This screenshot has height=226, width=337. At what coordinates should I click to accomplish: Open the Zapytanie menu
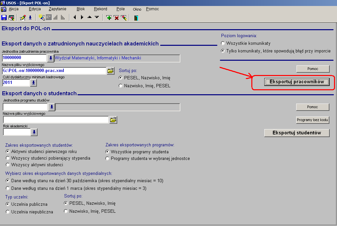[x=57, y=9]
